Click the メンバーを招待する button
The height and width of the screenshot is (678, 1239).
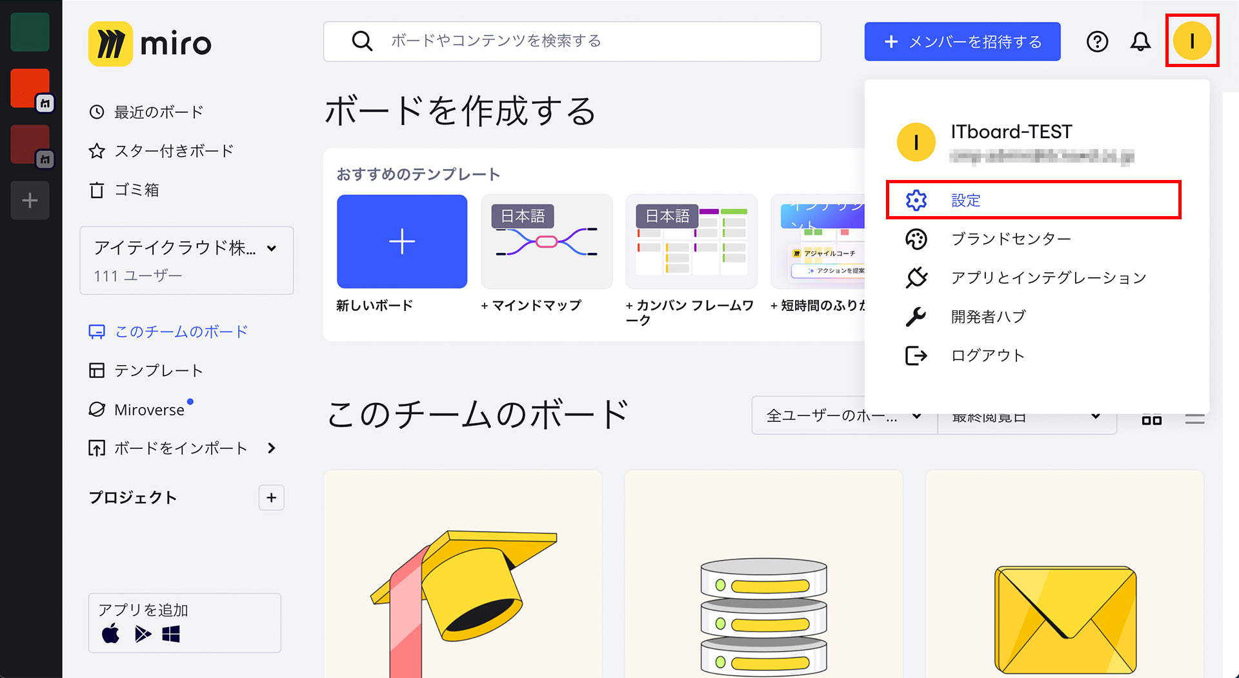(962, 42)
